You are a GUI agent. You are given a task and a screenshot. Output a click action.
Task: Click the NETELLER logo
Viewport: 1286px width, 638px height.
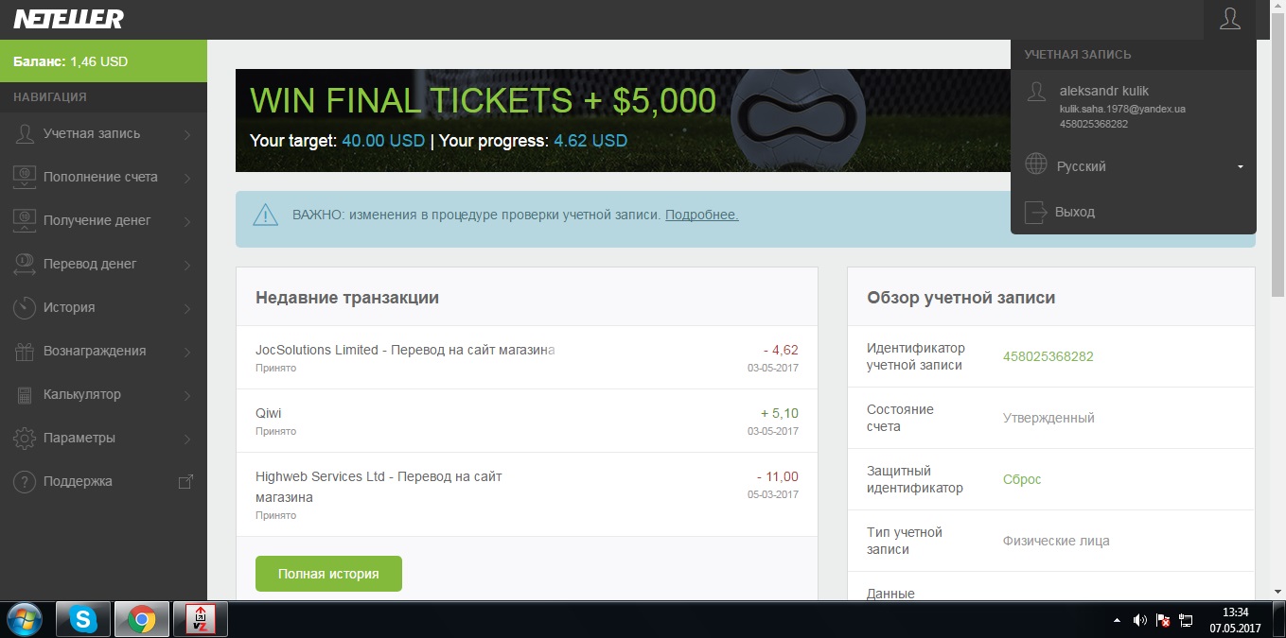click(68, 19)
